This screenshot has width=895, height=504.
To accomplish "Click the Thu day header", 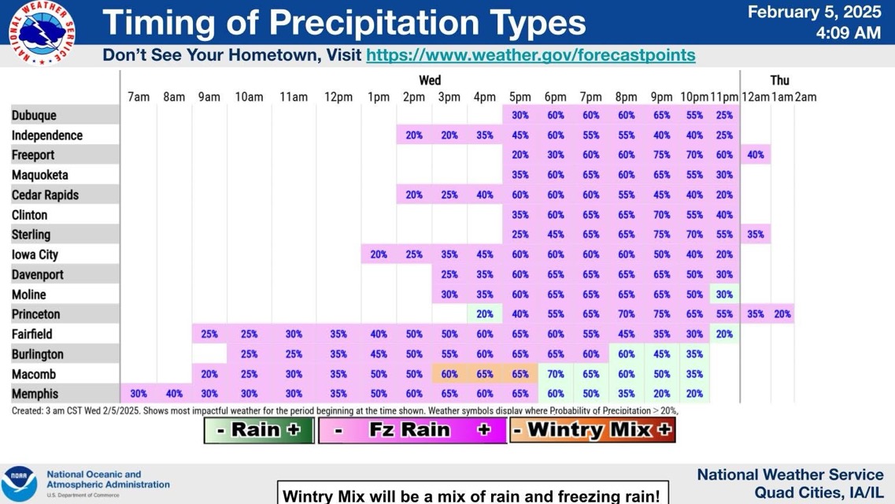I will pos(779,80).
